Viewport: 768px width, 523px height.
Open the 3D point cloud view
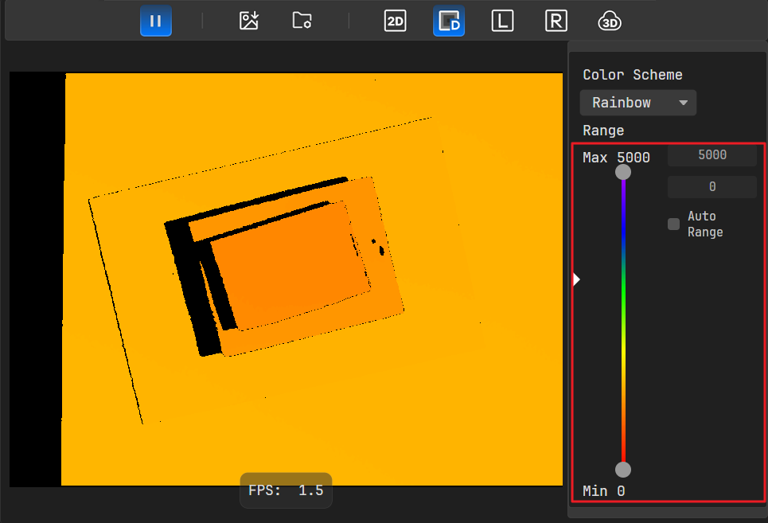coord(610,21)
